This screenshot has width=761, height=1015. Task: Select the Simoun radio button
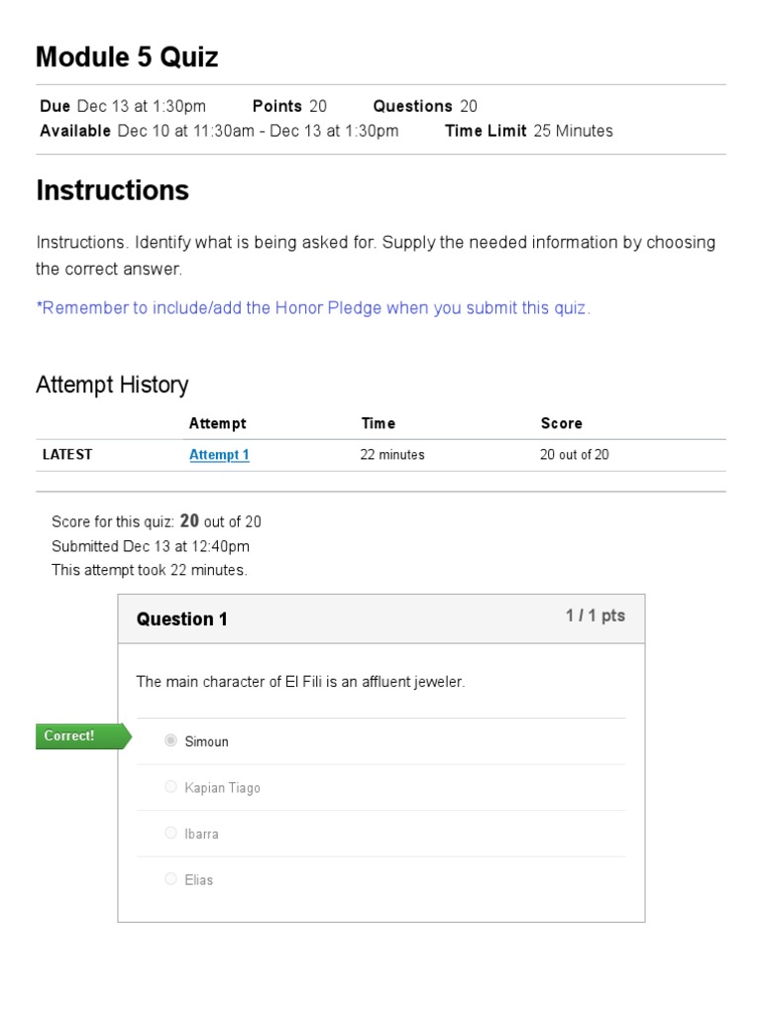point(171,740)
